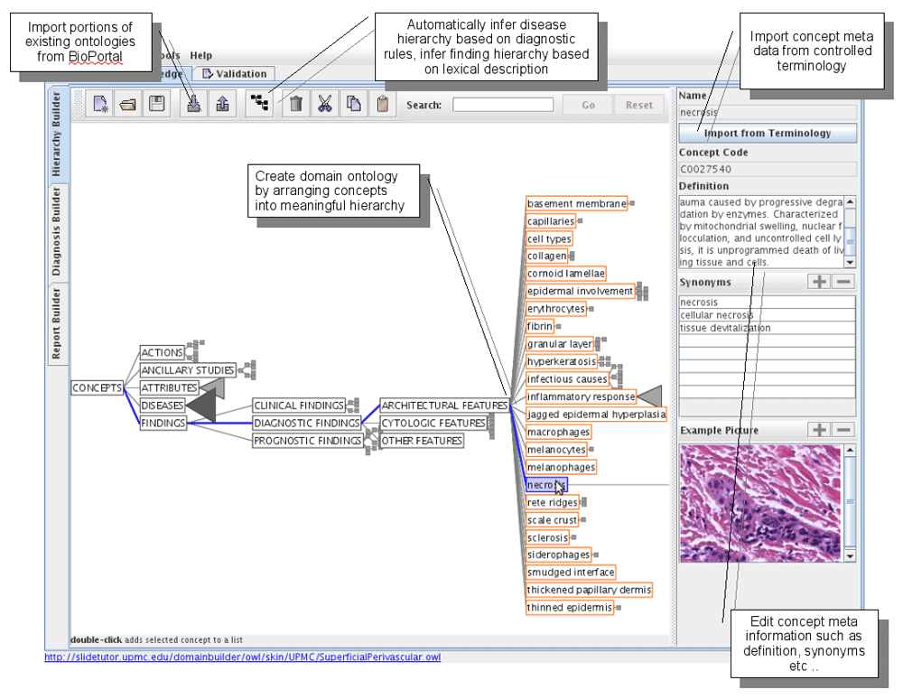This screenshot has height=699, width=903.
Task: Expand the ACTIONS node subtree icon
Action: (x=193, y=350)
